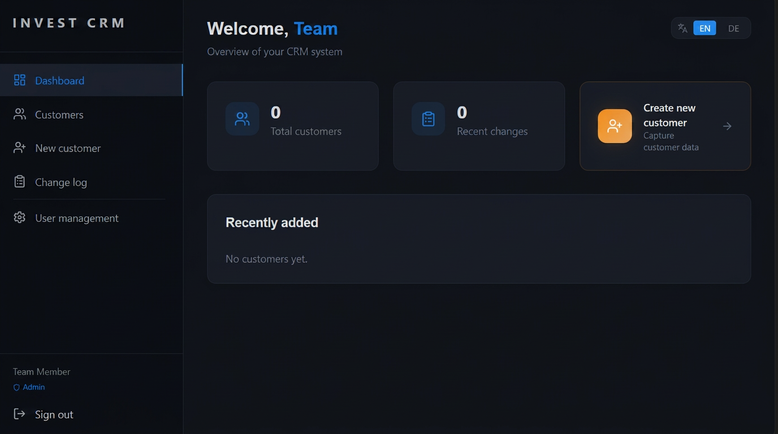The height and width of the screenshot is (434, 778).
Task: Click the orange create customer icon
Action: (x=615, y=126)
